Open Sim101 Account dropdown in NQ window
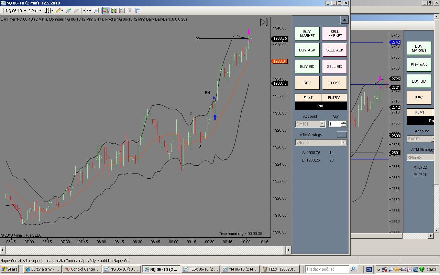This screenshot has width=440, height=275. click(310, 124)
